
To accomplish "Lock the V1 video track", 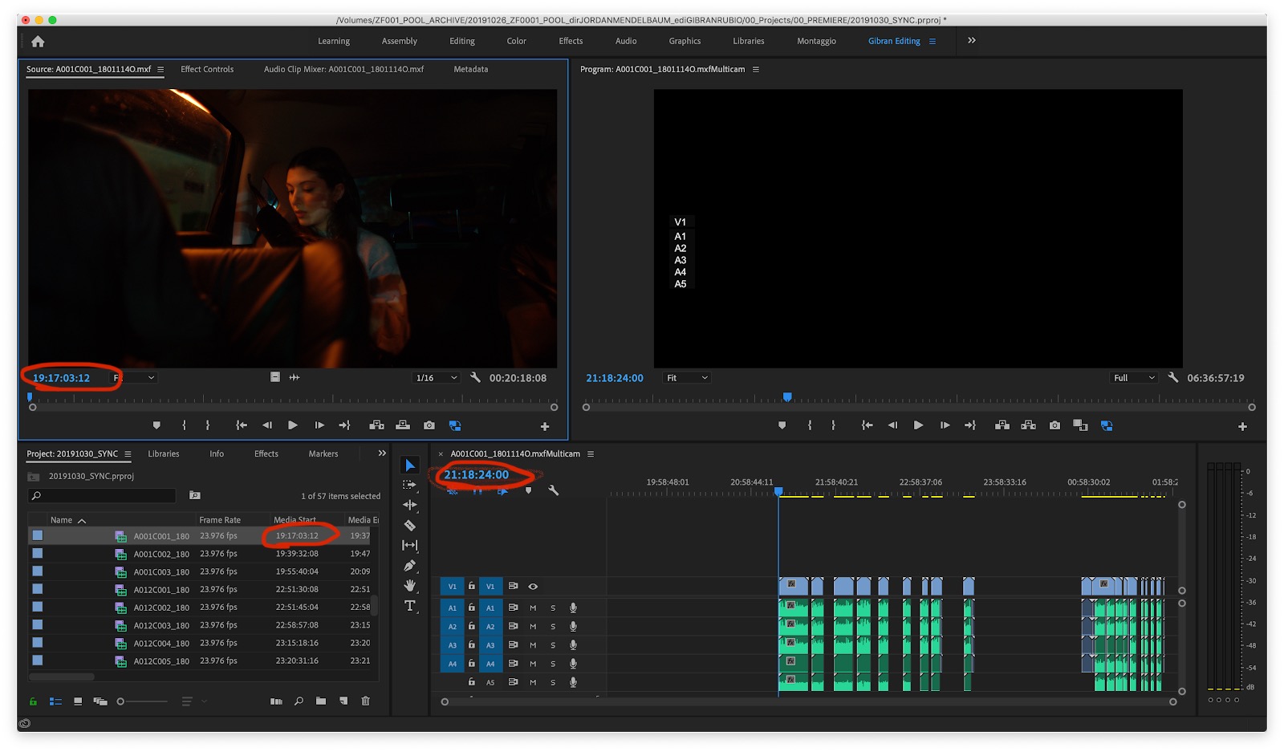I will click(471, 587).
